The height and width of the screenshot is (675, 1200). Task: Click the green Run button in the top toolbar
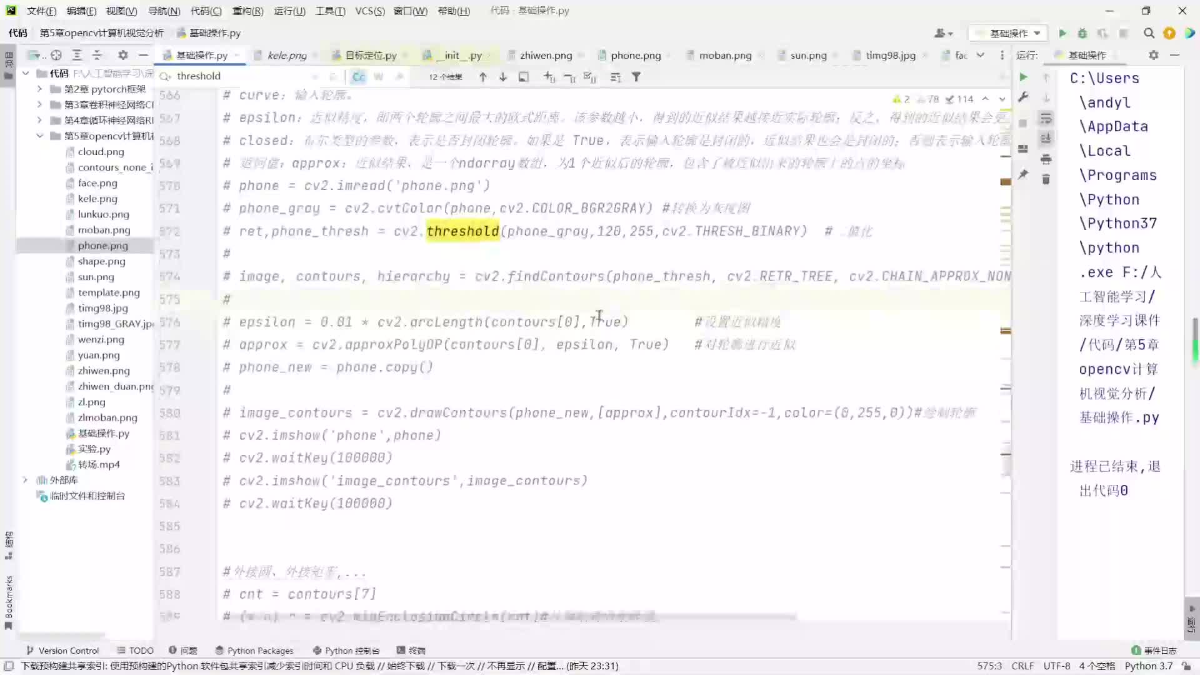tap(1062, 33)
